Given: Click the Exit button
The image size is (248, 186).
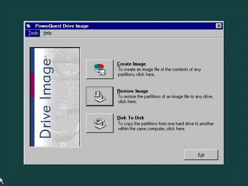Looking at the screenshot, I should click(201, 155).
